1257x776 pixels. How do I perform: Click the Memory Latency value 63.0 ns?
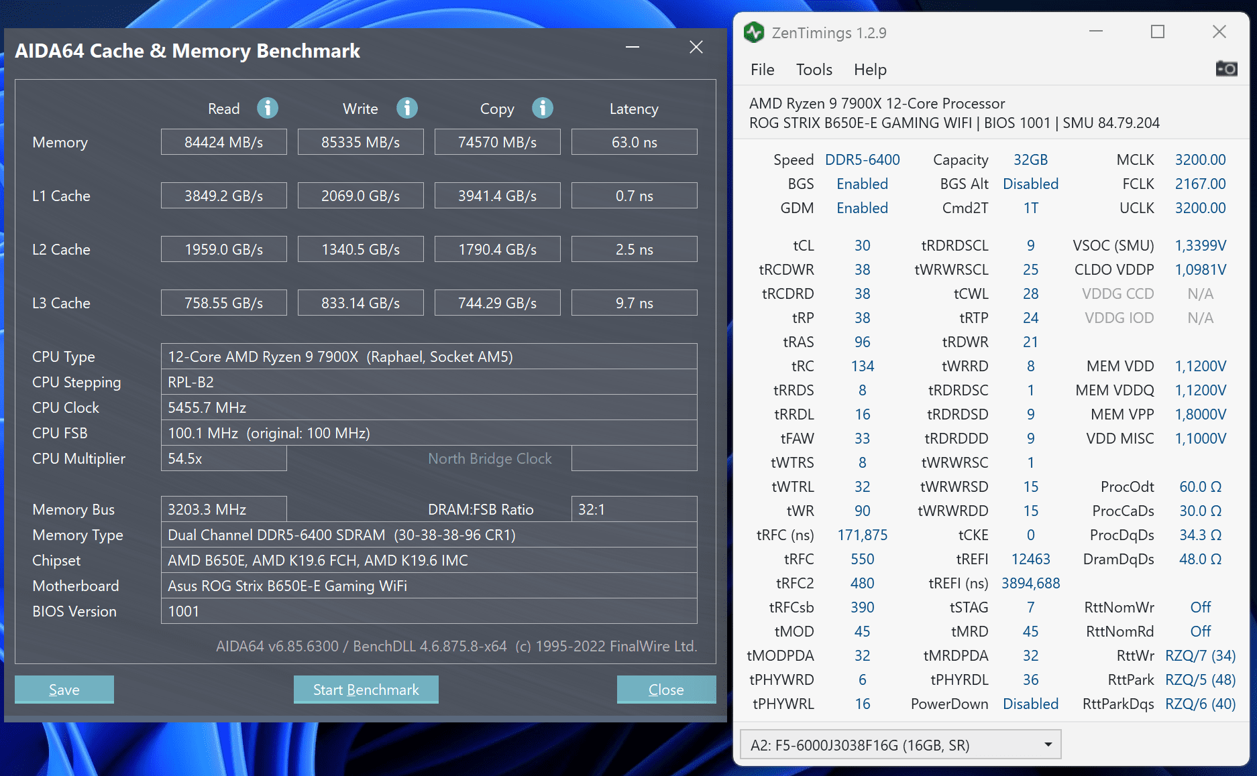tap(635, 142)
